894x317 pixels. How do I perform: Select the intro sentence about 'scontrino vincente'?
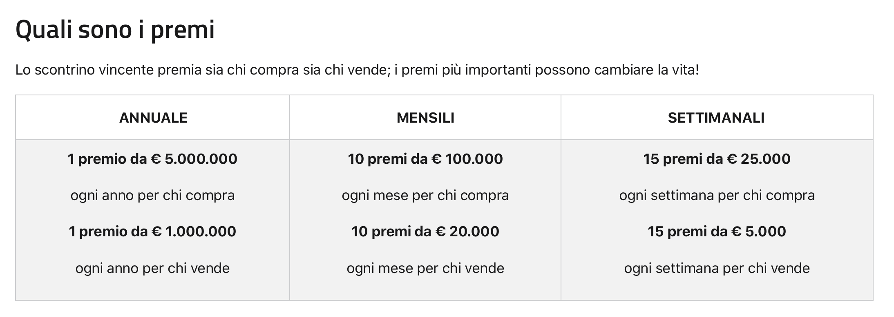point(357,70)
